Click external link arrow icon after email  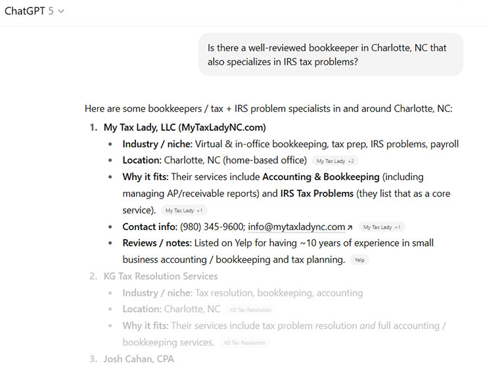(x=350, y=227)
